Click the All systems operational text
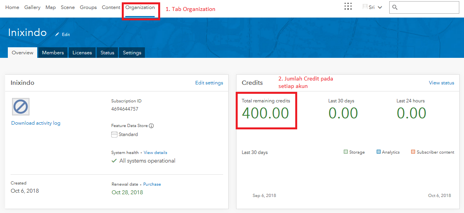Image resolution: width=464 pixels, height=213 pixels. coord(147,161)
